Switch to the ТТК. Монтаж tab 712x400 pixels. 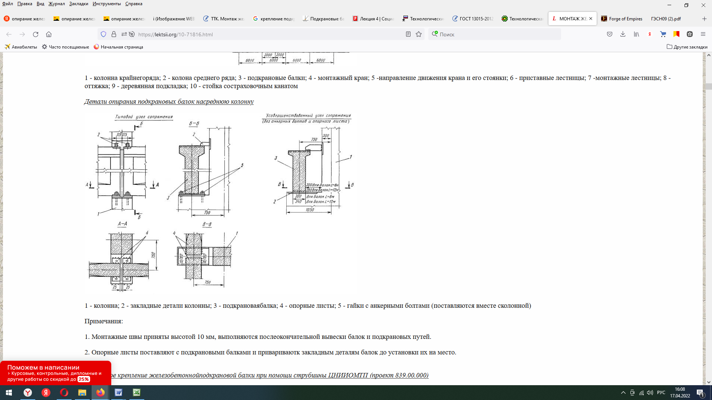pos(224,19)
